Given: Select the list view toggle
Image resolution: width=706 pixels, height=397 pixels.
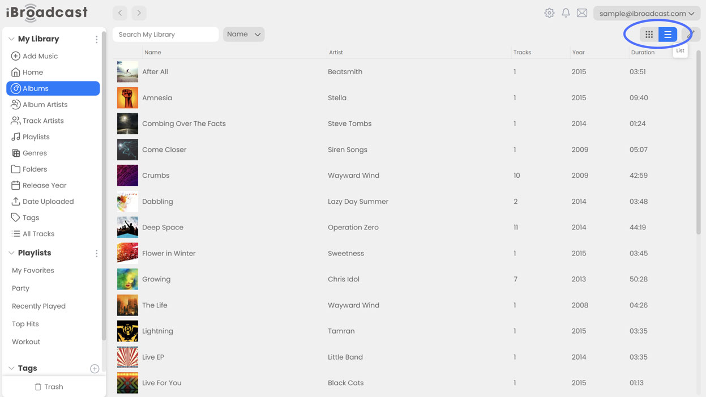Looking at the screenshot, I should click(668, 35).
